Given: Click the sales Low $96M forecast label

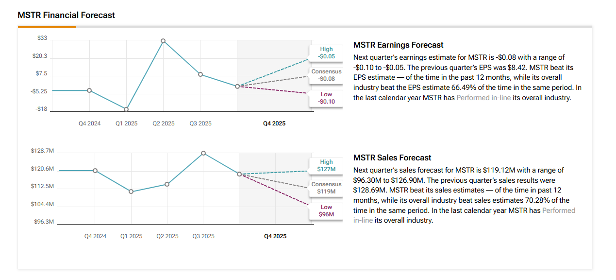Looking at the screenshot, I should point(326,210).
